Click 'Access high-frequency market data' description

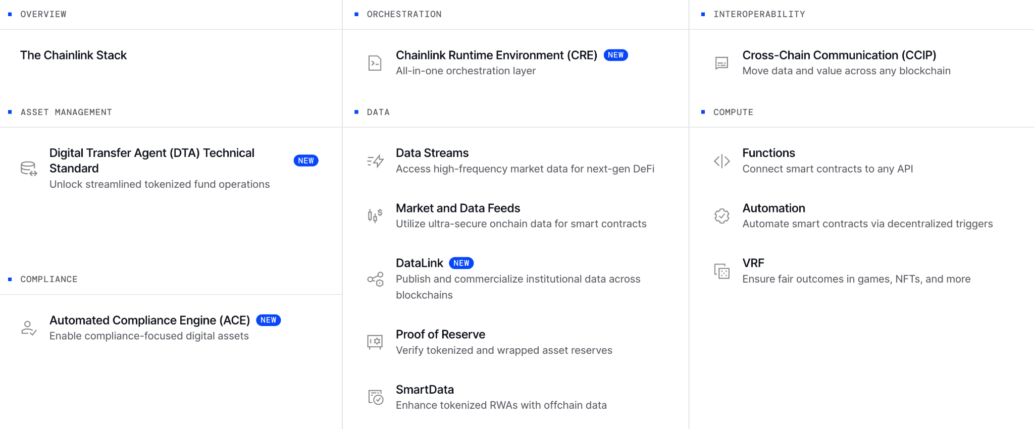click(525, 169)
